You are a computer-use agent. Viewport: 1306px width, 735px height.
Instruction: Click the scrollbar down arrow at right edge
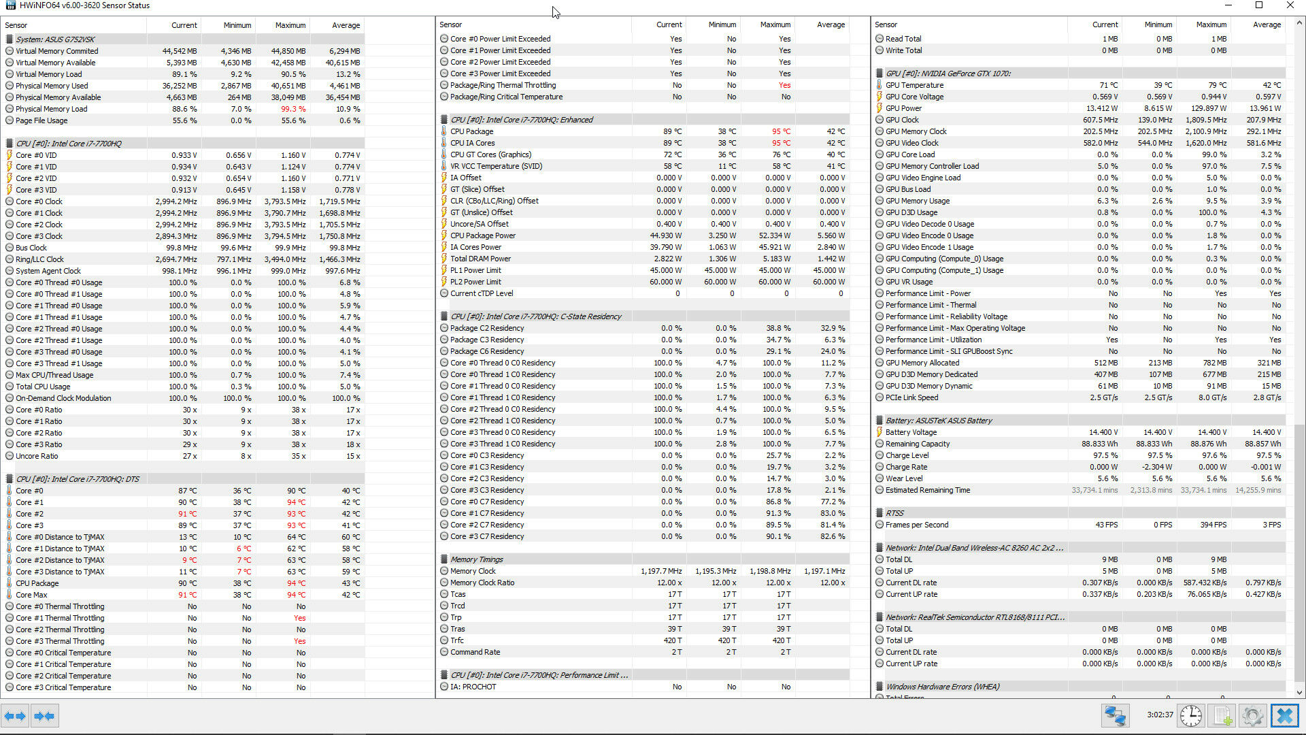pos(1299,692)
